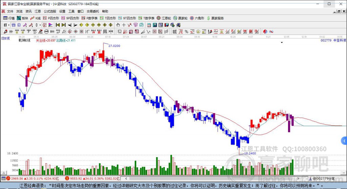Click the 日K线 label
The image size is (347, 189).
[x=5, y=38]
